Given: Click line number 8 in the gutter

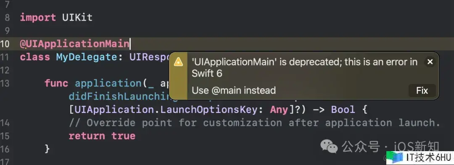Looking at the screenshot, I should click(7, 18).
